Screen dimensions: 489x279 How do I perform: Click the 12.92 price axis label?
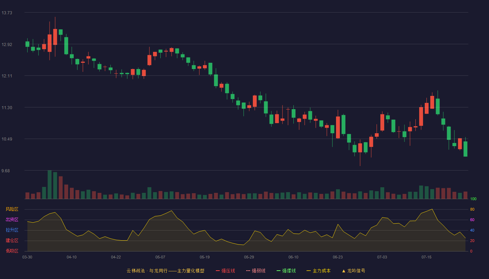pos(7,45)
